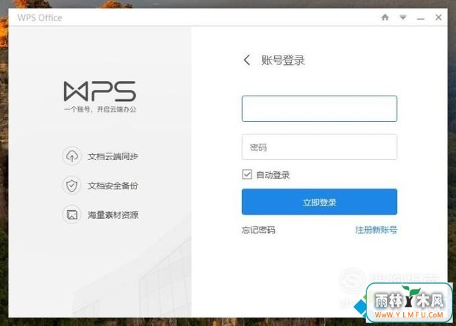Click the cloud upload sync icon
This screenshot has height=326, width=456.
coord(72,156)
